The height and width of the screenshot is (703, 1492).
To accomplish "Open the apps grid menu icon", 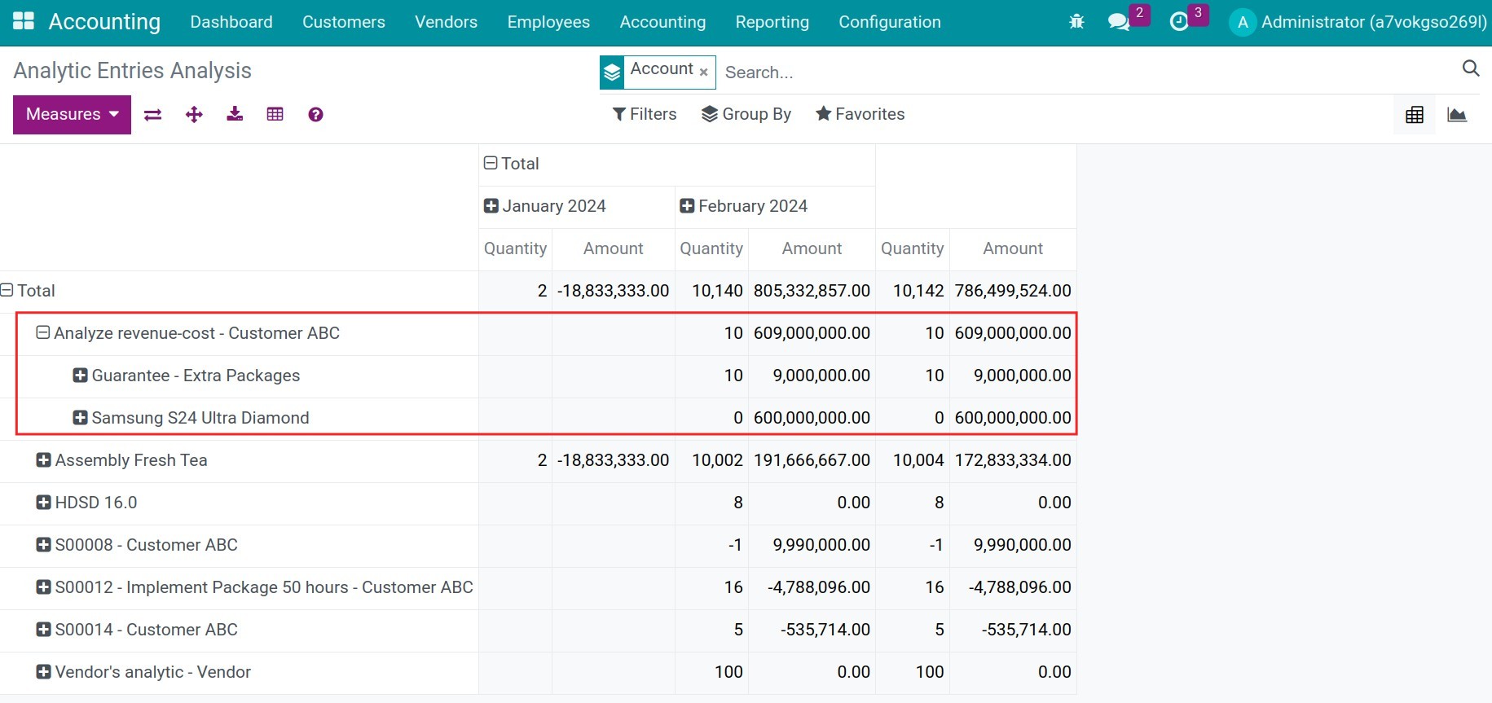I will pos(24,21).
